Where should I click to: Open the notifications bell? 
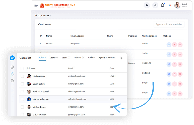click(163, 5)
